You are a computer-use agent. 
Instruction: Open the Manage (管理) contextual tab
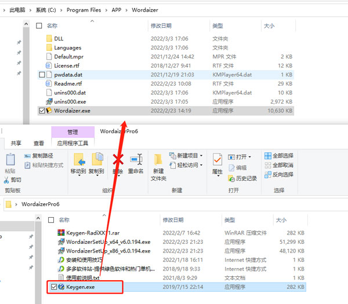[73, 132]
